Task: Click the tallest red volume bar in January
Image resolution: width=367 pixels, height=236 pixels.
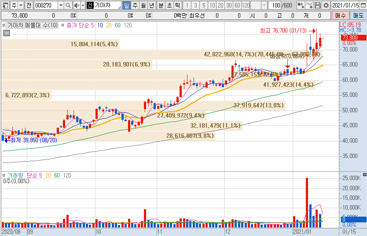Action: (307, 203)
